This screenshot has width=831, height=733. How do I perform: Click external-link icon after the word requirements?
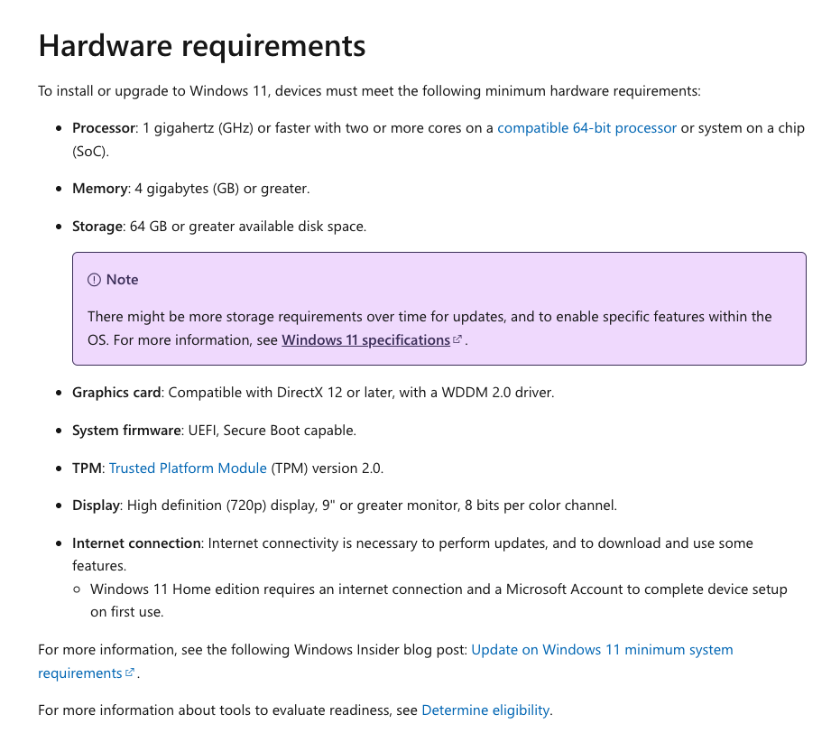[x=130, y=673]
